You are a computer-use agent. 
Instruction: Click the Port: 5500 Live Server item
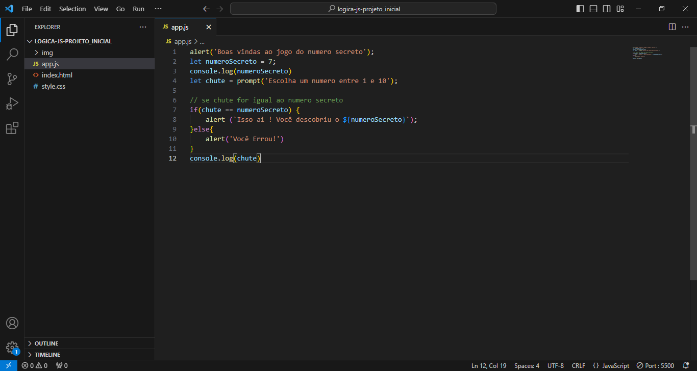[655, 365]
